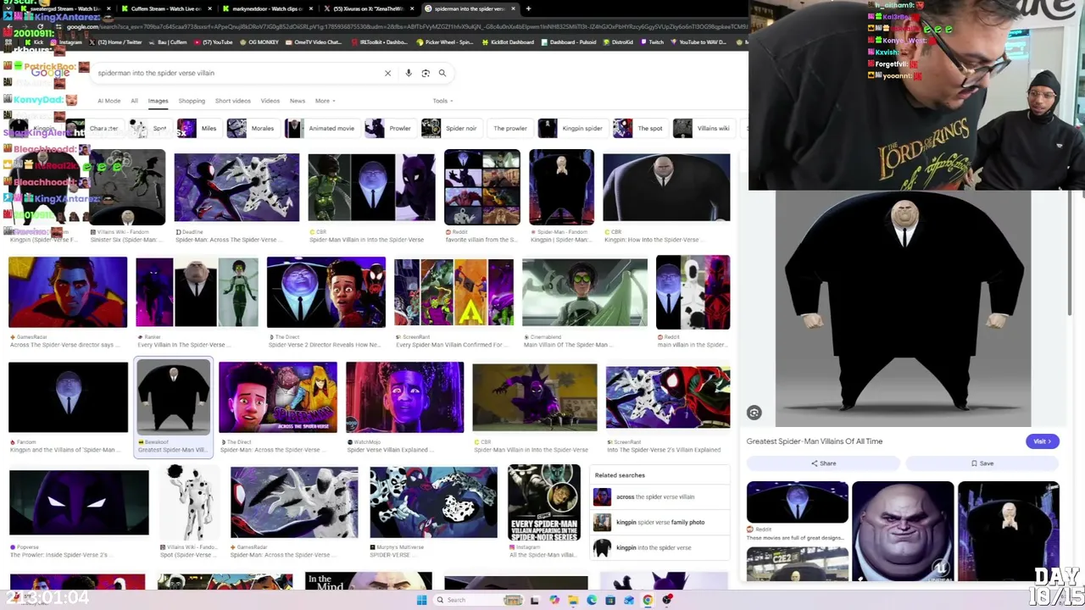This screenshot has width=1085, height=610.
Task: Open a new browser tab
Action: [x=528, y=8]
